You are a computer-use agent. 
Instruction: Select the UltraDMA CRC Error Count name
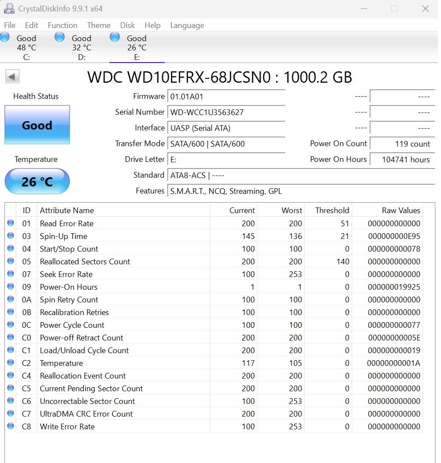tap(86, 414)
